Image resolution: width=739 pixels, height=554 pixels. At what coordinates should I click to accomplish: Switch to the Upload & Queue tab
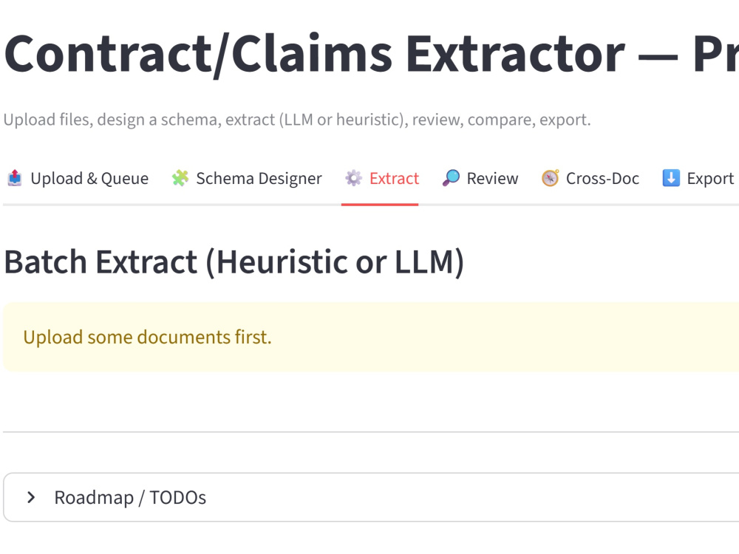pos(78,179)
